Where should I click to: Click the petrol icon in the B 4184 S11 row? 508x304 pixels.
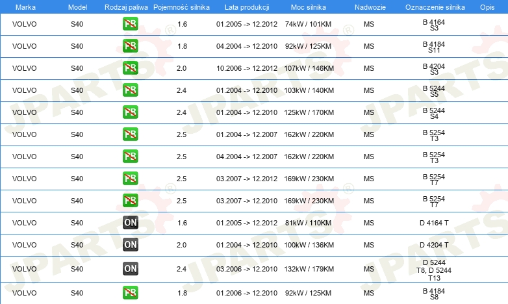point(130,46)
